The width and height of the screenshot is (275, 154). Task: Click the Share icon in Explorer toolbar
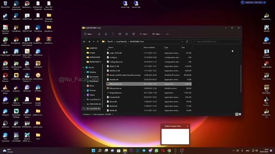point(127,34)
